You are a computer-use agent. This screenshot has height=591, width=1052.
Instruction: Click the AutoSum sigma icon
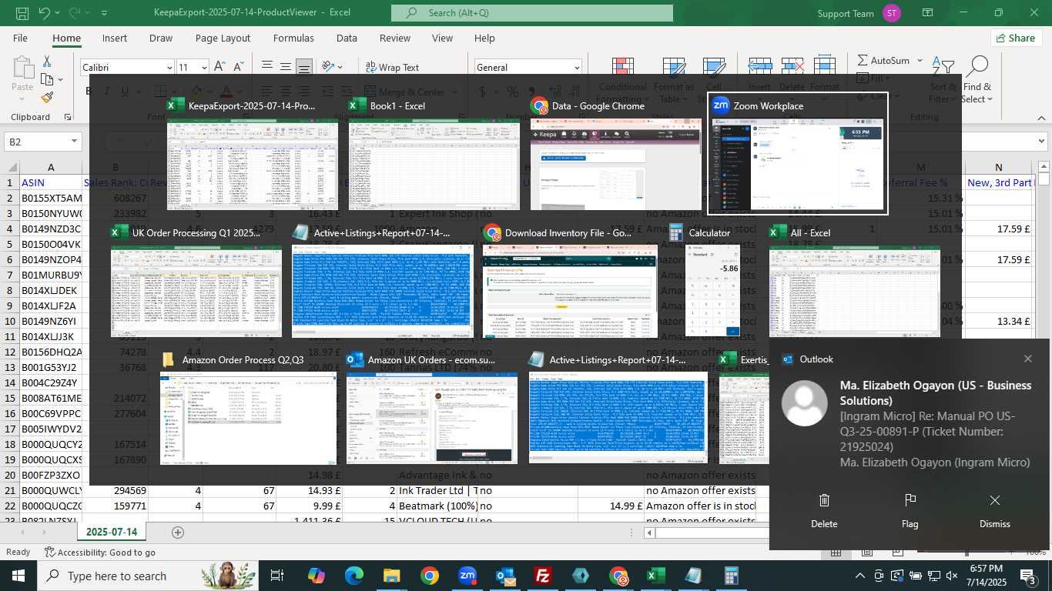pyautogui.click(x=862, y=61)
